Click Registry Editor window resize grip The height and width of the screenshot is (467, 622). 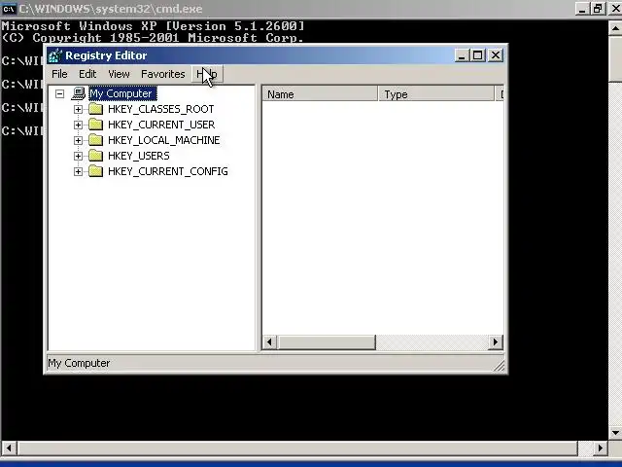500,366
